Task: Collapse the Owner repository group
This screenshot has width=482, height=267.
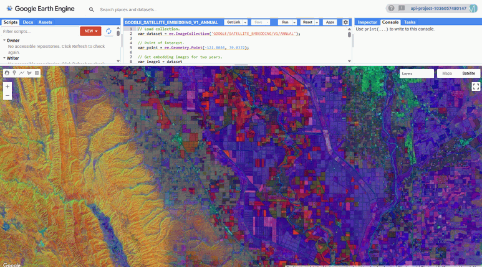Action: 4,40
